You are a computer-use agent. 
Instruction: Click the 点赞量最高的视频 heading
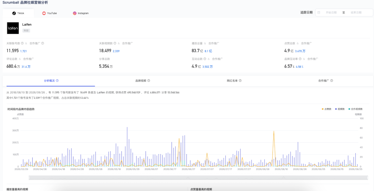(201, 189)
